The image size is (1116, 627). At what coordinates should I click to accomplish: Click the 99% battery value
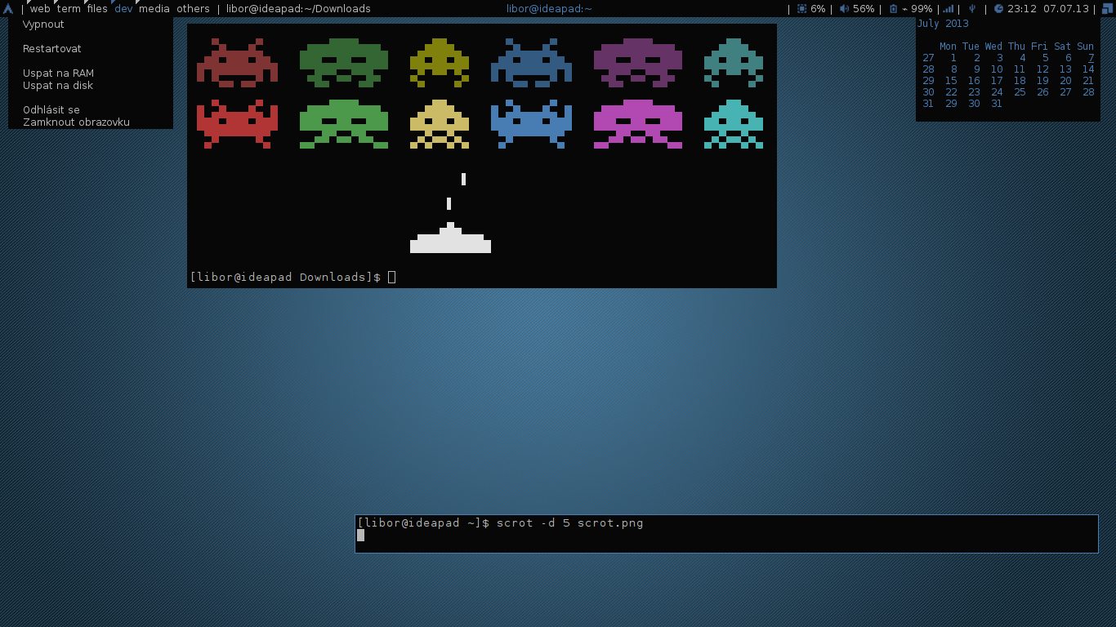pos(922,9)
